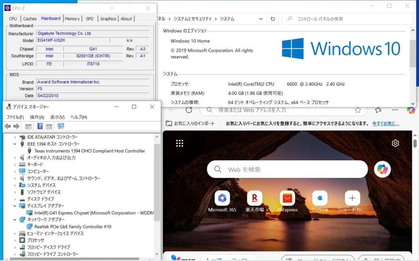Open the Control Panel address bar dropdown arrow
The image size is (419, 261).
[x=261, y=19]
